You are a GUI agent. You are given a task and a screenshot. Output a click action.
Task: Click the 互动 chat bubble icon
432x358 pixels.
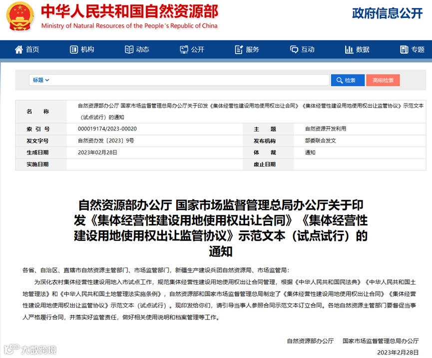click(x=294, y=49)
